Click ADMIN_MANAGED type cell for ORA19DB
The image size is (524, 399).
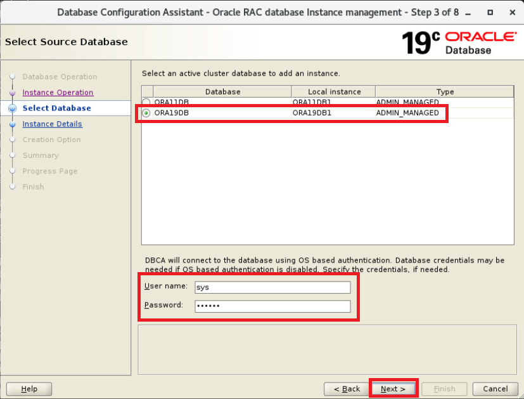pyautogui.click(x=444, y=113)
